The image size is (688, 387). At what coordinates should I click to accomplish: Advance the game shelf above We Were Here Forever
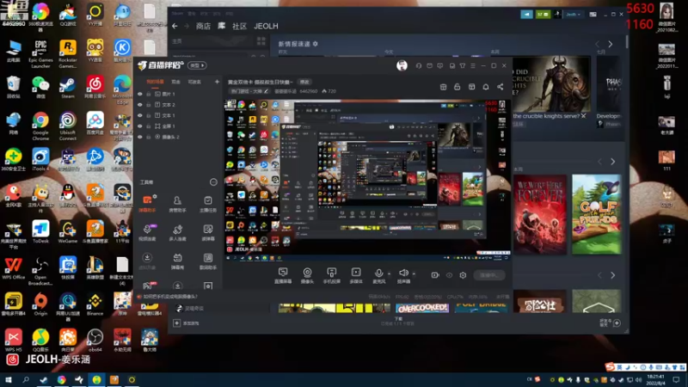[x=613, y=162]
